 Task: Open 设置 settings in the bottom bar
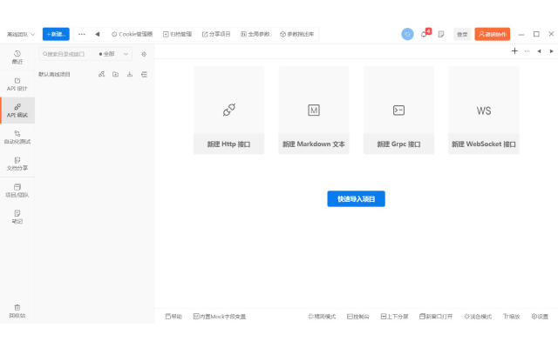click(x=540, y=317)
